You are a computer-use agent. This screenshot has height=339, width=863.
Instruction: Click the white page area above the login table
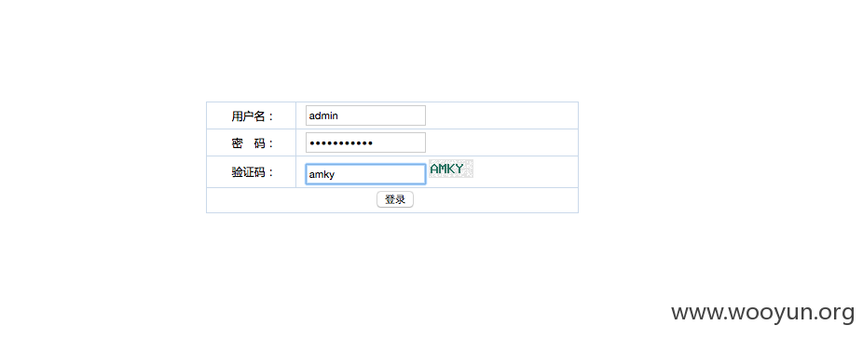point(391,49)
